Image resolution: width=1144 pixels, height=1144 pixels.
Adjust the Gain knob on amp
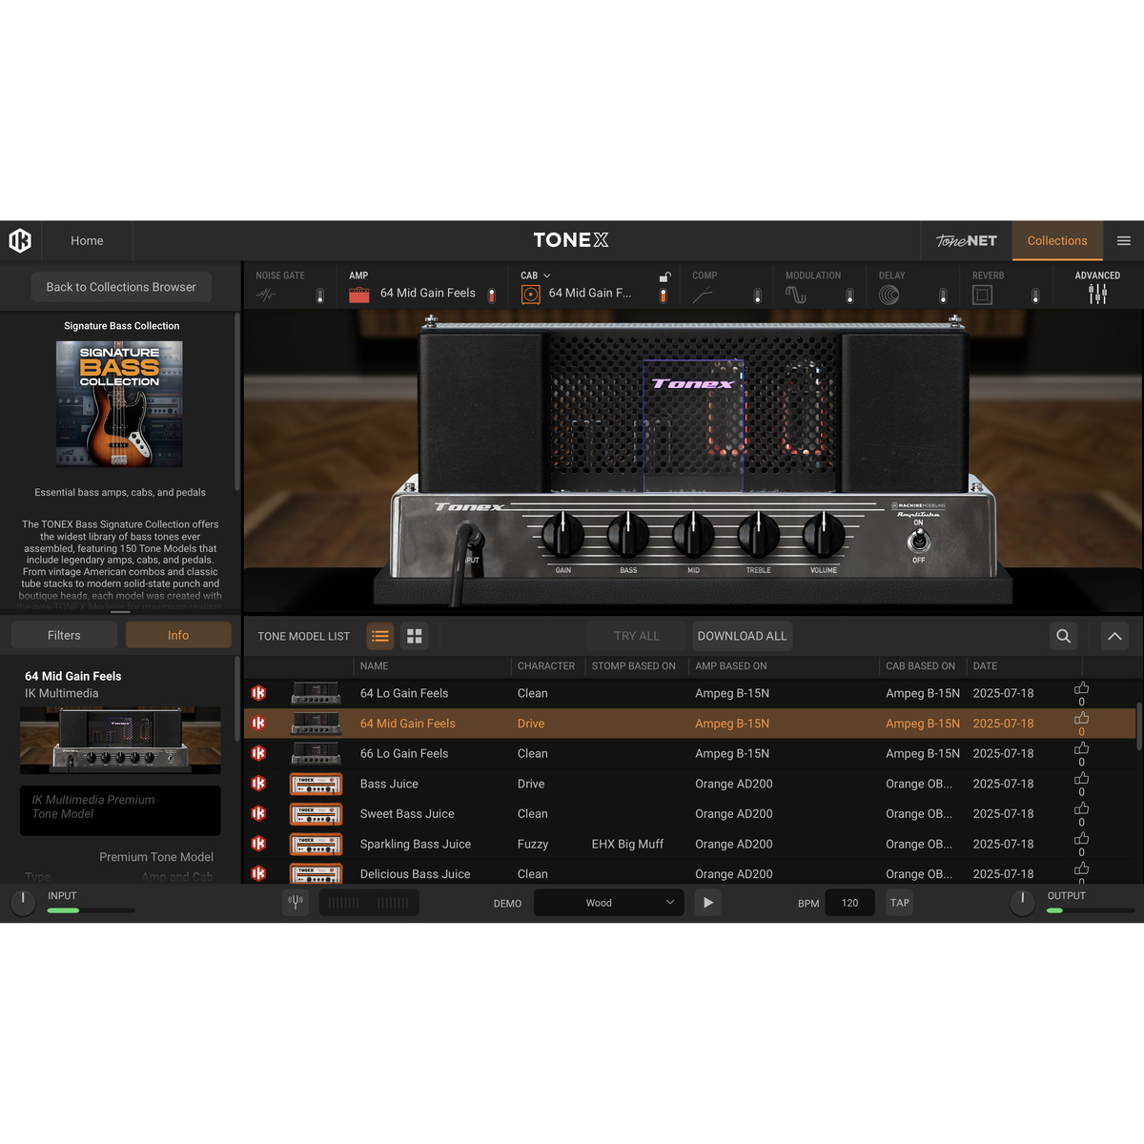(x=562, y=534)
